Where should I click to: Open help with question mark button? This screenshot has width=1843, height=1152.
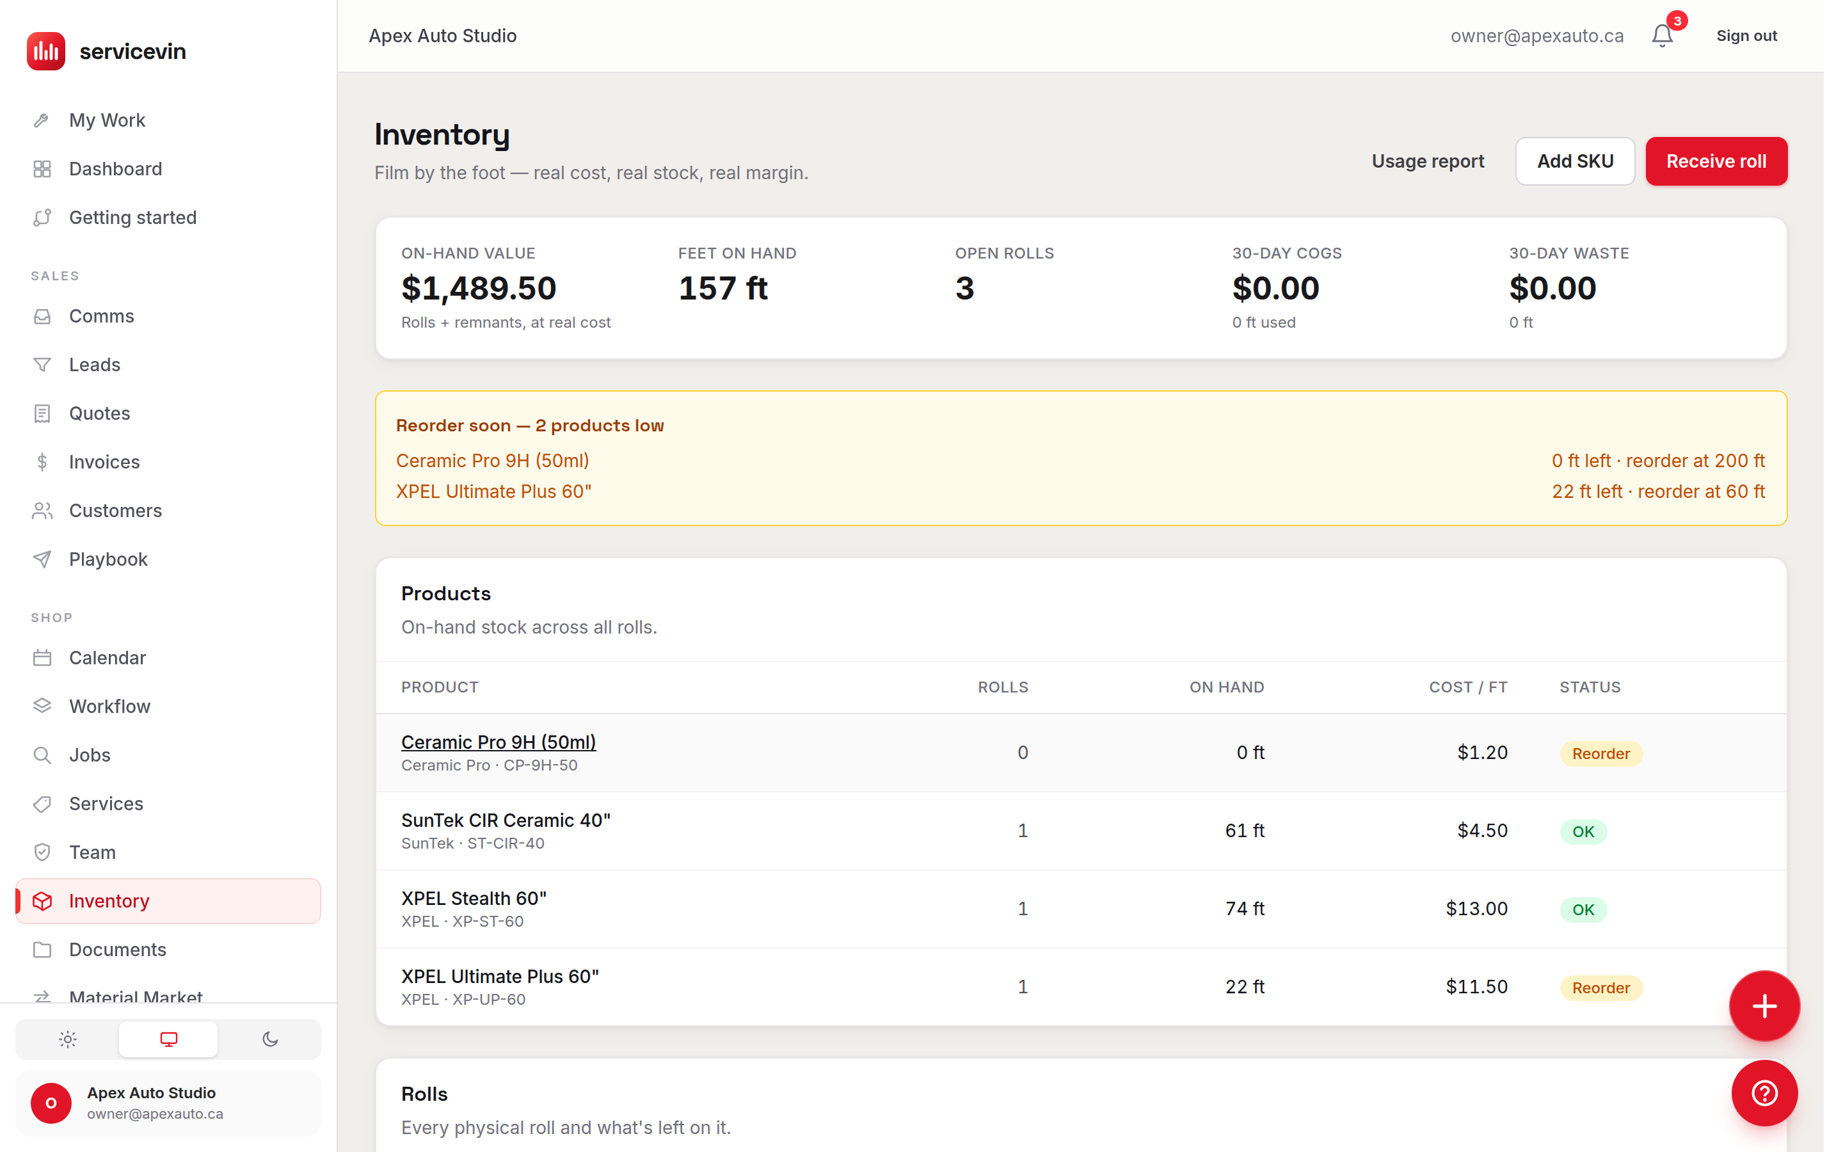tap(1764, 1093)
